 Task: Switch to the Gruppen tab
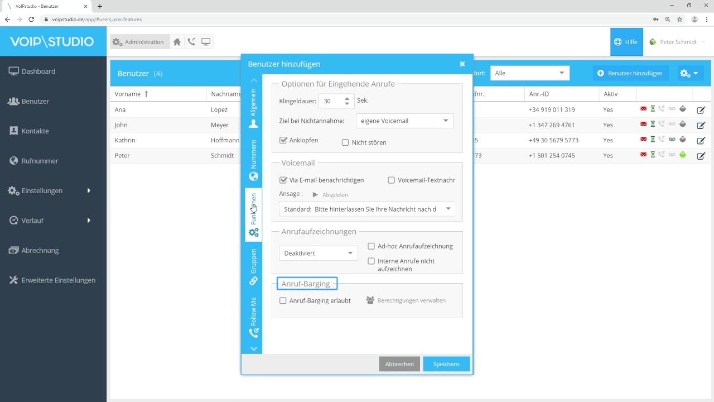click(253, 266)
